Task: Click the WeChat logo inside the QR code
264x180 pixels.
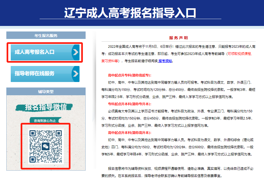Action: pyautogui.click(x=46, y=146)
